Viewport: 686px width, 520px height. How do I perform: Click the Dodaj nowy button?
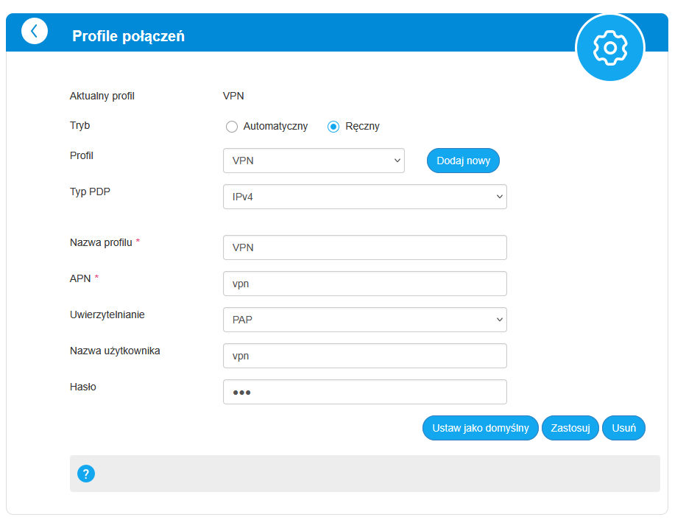[463, 161]
